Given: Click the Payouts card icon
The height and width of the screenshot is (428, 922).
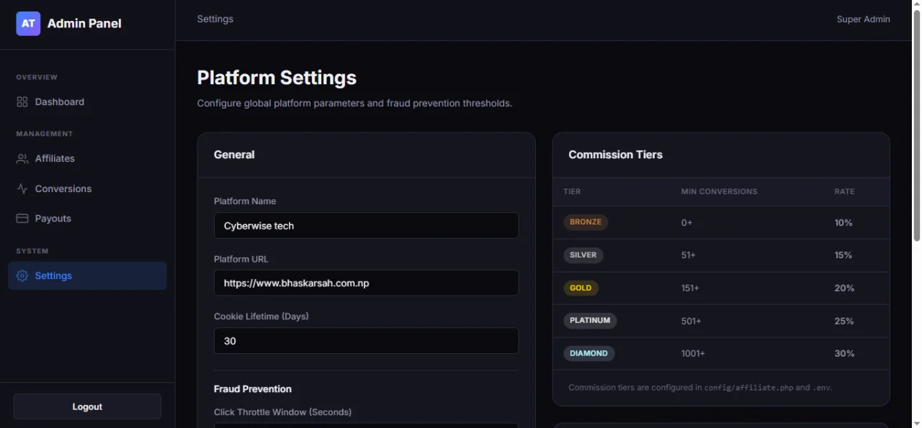Looking at the screenshot, I should coord(22,219).
